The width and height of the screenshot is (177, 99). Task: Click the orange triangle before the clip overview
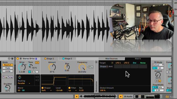[77, 97]
